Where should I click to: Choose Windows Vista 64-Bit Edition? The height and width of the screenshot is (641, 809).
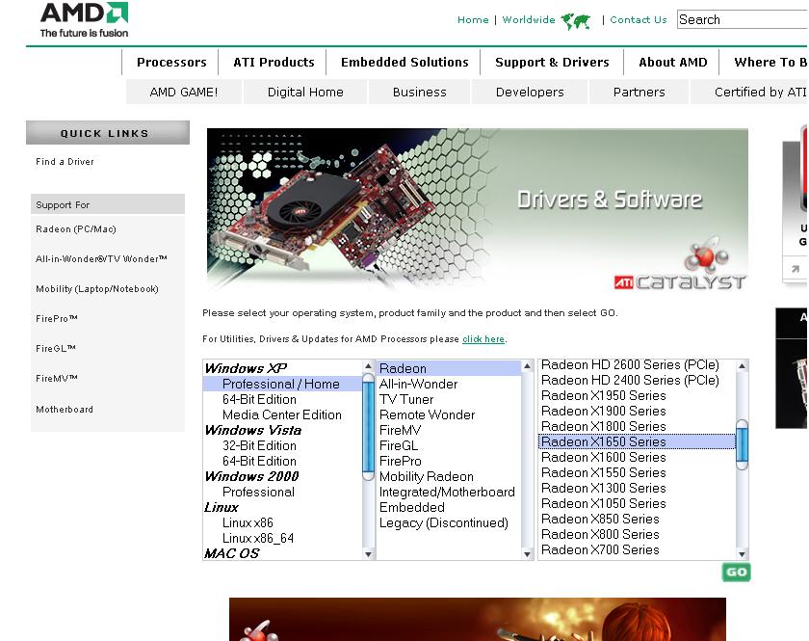pyautogui.click(x=259, y=461)
